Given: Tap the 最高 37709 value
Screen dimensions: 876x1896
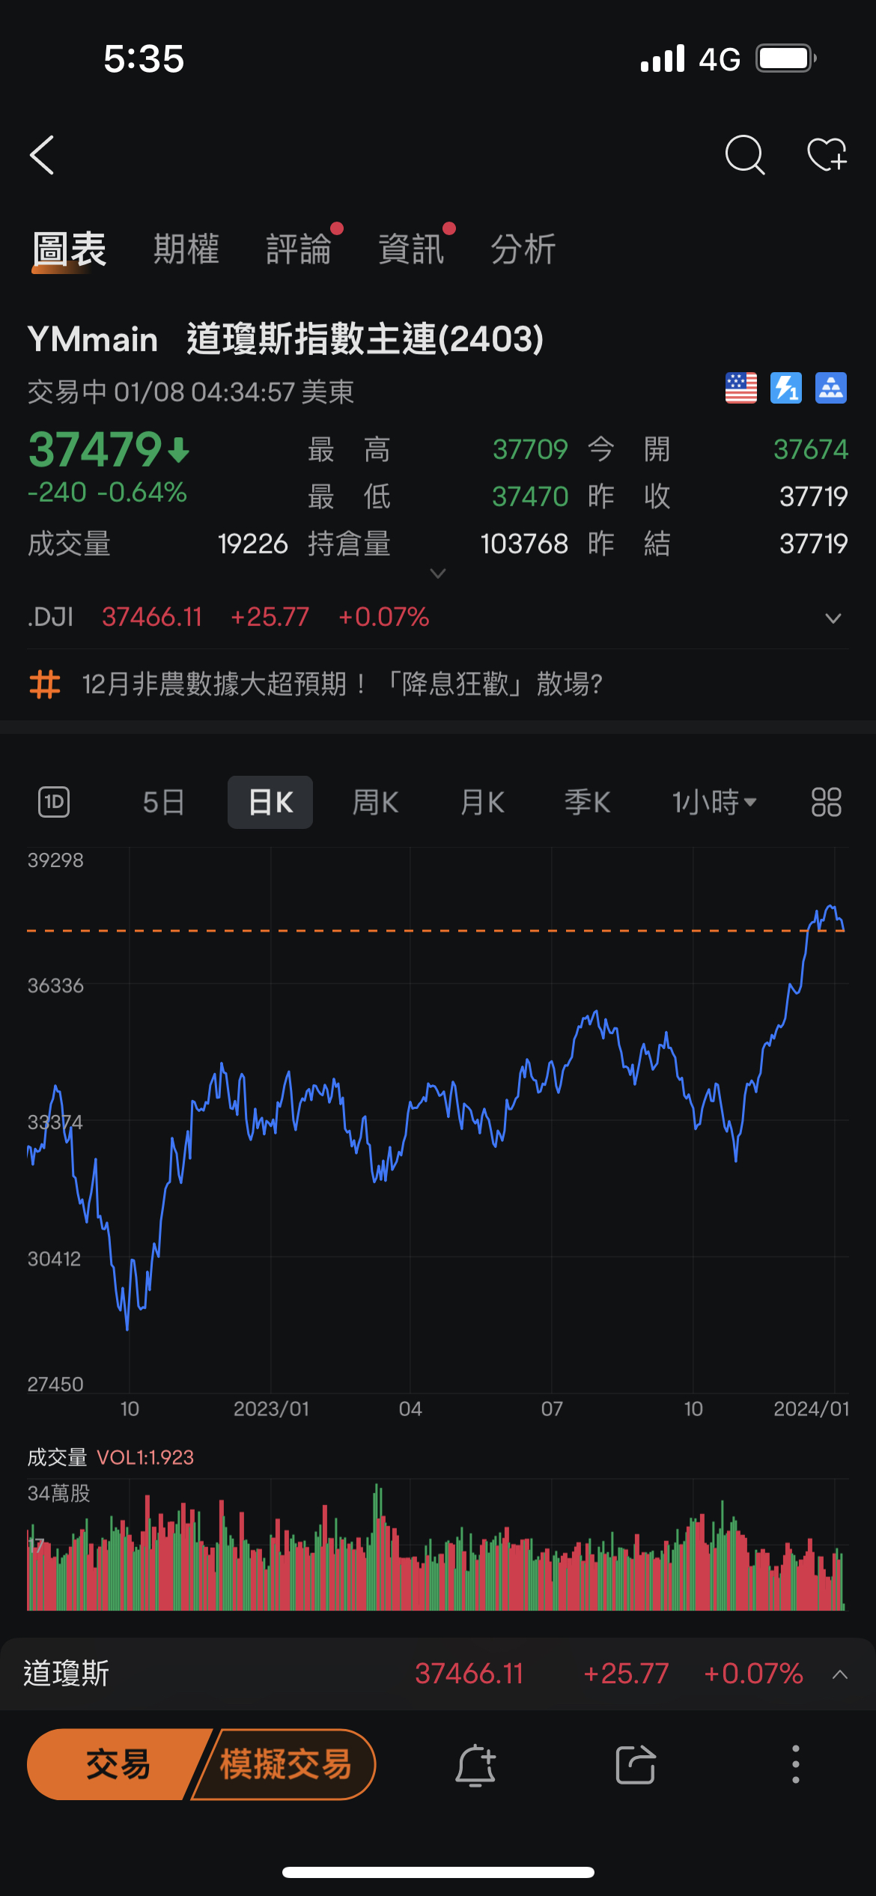Looking at the screenshot, I should (x=530, y=449).
